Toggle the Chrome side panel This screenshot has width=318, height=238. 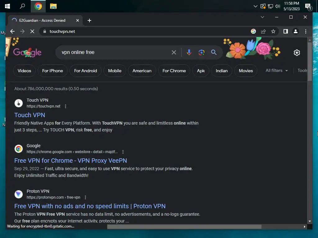286,31
